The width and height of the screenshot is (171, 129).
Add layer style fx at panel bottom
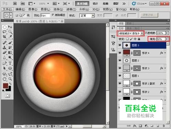click(135, 126)
